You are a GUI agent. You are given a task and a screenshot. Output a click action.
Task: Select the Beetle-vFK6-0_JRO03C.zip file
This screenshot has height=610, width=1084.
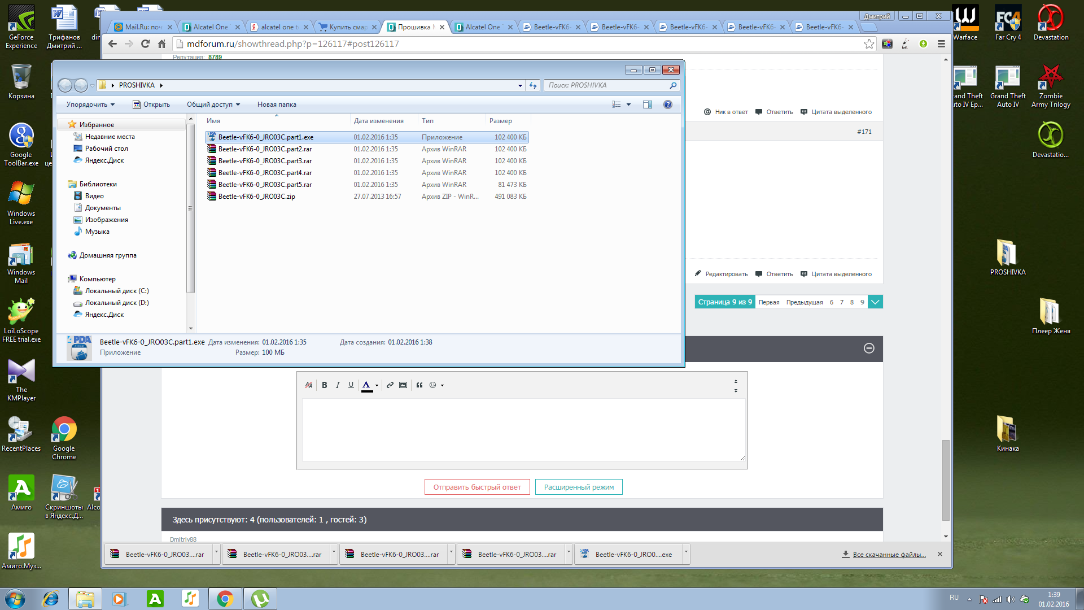(256, 197)
